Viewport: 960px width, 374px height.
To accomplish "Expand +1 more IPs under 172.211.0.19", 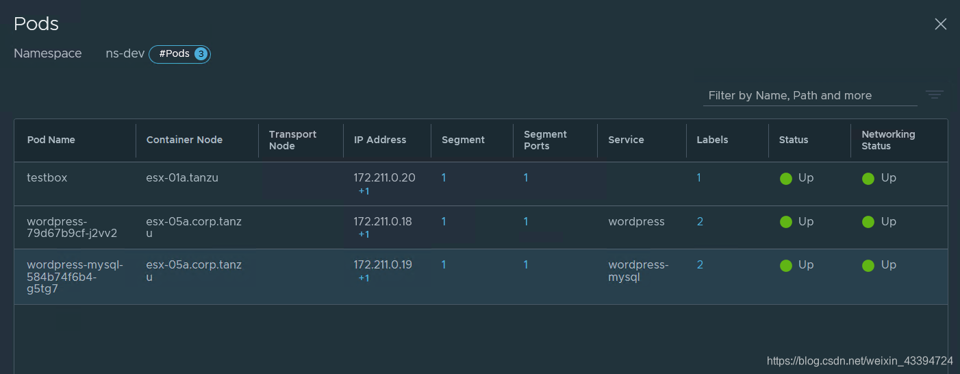I will coord(364,278).
